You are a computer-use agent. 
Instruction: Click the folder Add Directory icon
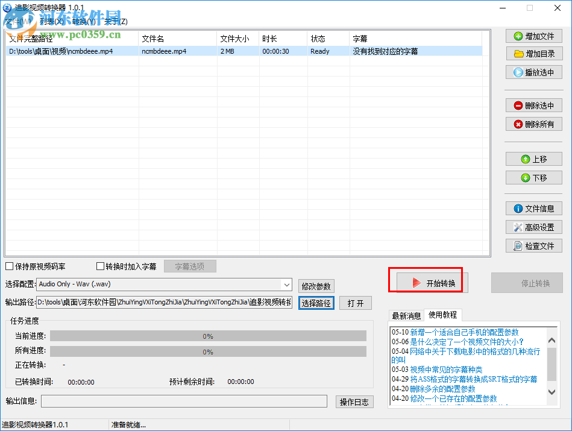pyautogui.click(x=519, y=54)
